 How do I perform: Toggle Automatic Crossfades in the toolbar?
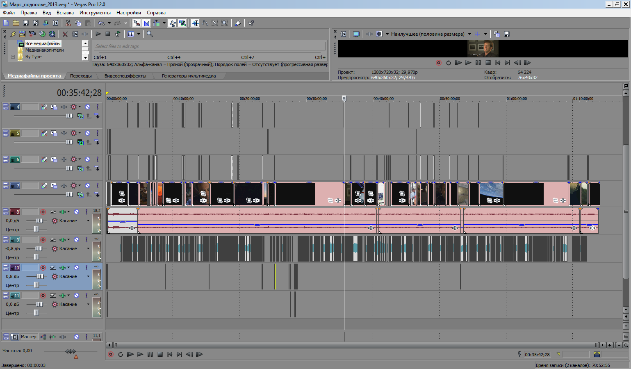pos(146,23)
